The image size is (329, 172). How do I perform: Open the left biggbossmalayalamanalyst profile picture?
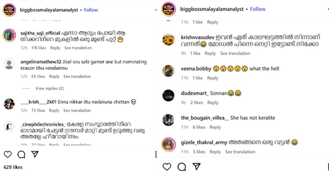click(9, 10)
